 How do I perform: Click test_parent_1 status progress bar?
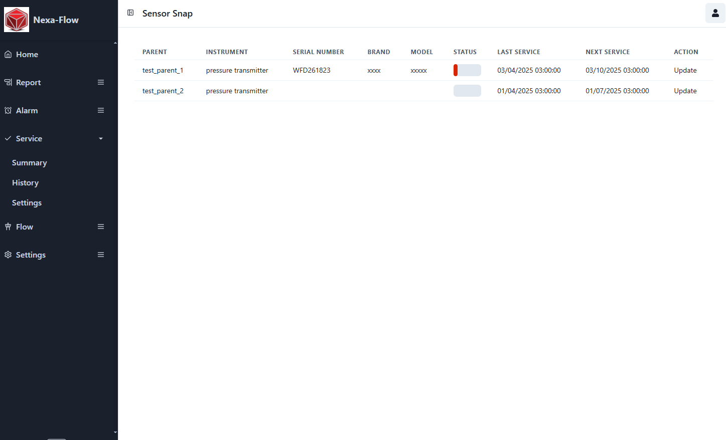[467, 70]
